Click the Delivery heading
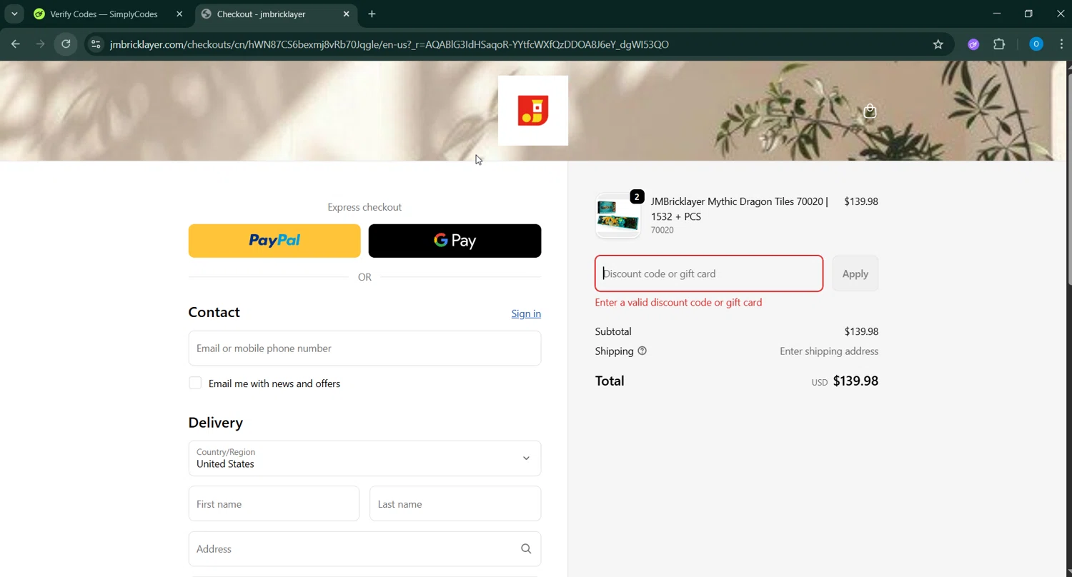1072x577 pixels. (215, 422)
